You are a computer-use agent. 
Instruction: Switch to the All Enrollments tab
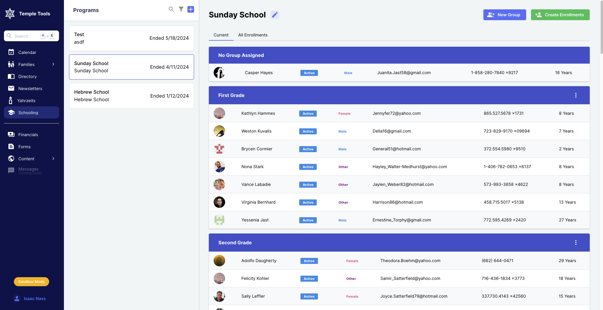click(253, 35)
